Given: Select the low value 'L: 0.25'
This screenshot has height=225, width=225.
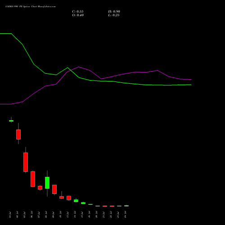Looking at the screenshot, I should (x=114, y=15).
